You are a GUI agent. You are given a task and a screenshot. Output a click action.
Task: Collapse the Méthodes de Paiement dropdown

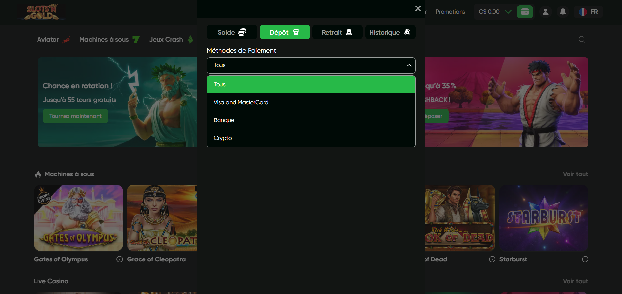[311, 65]
